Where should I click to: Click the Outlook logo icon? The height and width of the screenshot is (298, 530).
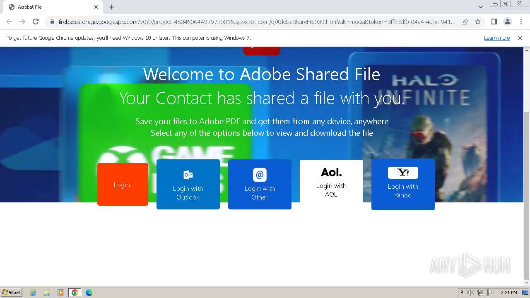pos(188,175)
